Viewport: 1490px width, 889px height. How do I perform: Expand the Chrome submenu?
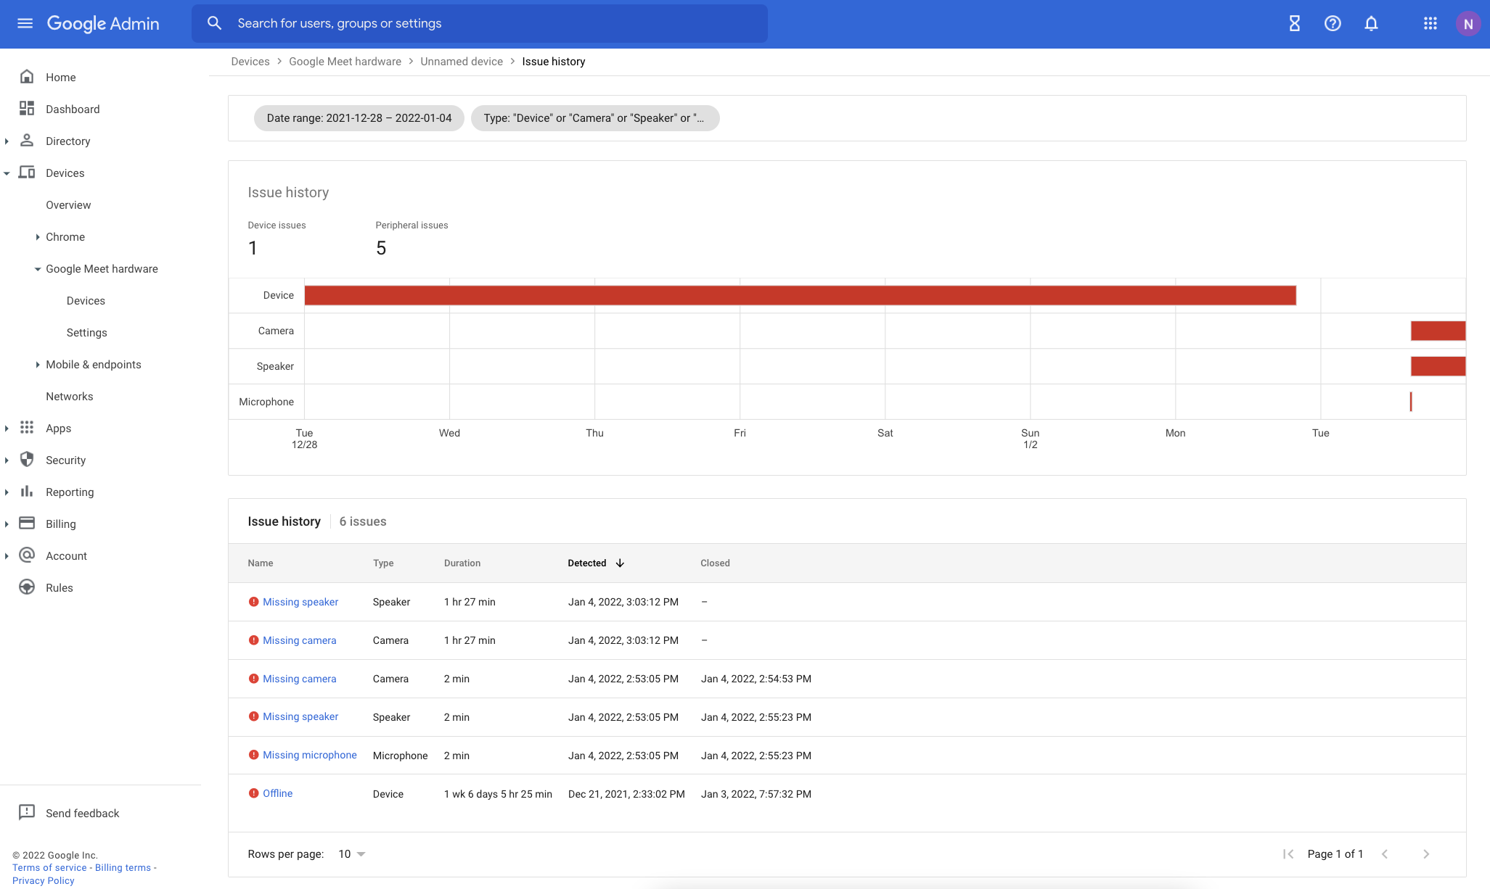point(38,236)
